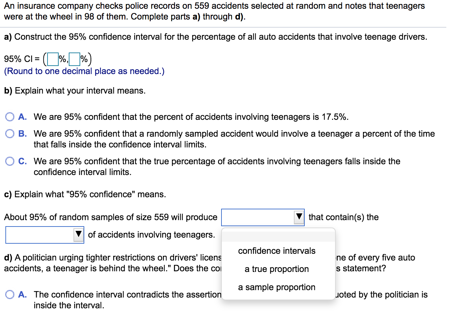Choose "a true proportion" from the dropdown list
Screen dimensions: 449x311
277,269
